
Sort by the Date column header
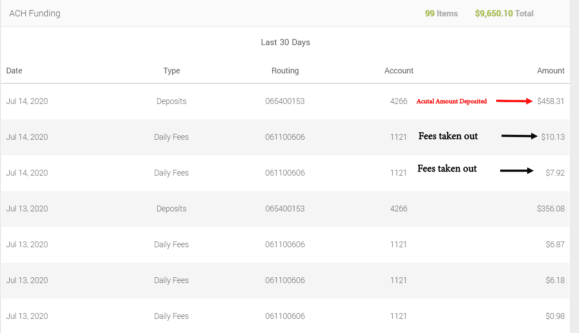point(14,71)
